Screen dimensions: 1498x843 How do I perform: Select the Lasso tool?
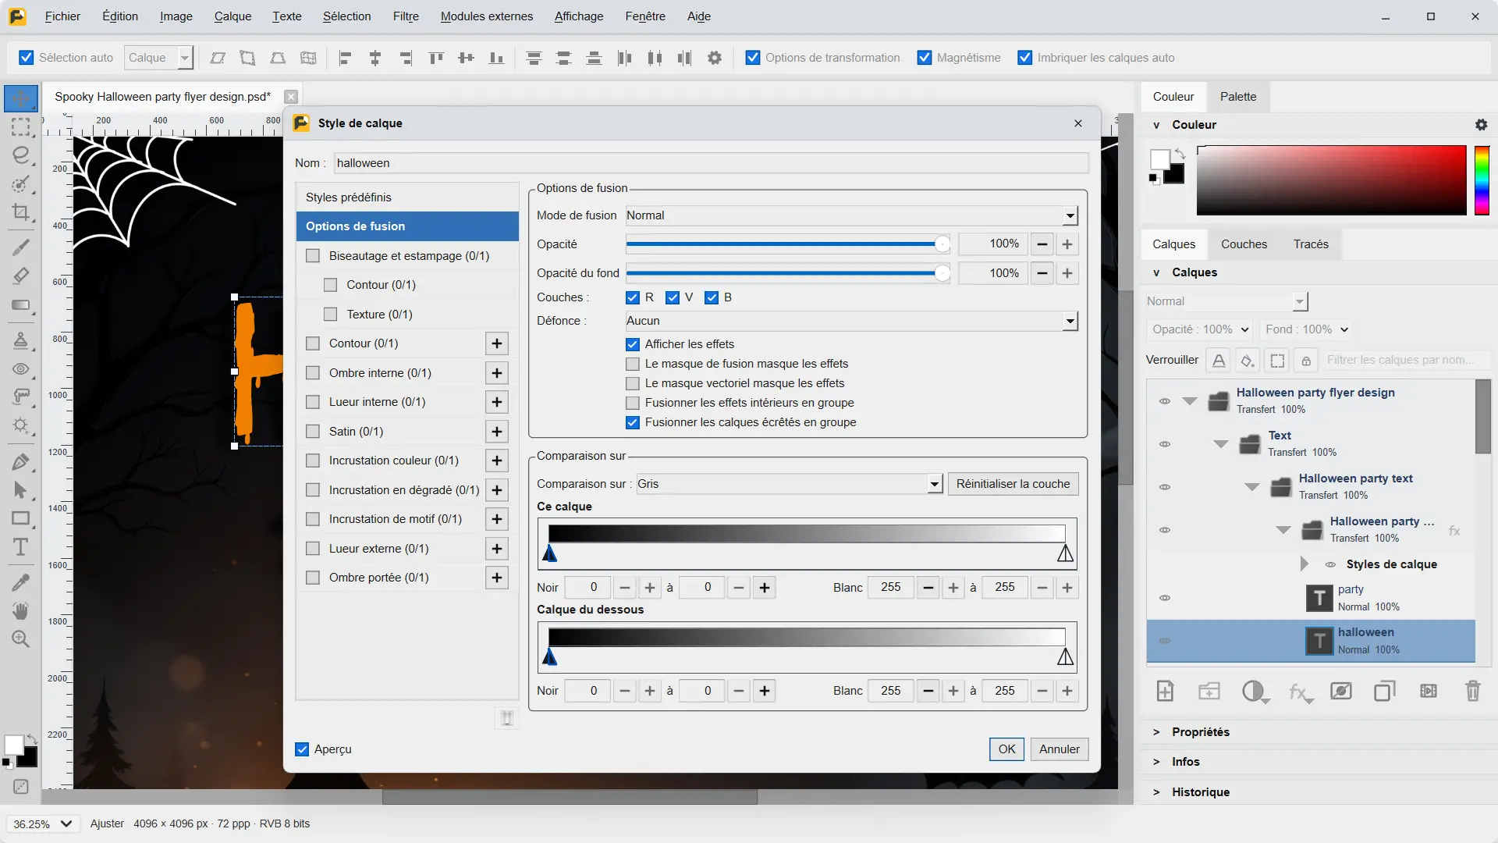click(21, 155)
